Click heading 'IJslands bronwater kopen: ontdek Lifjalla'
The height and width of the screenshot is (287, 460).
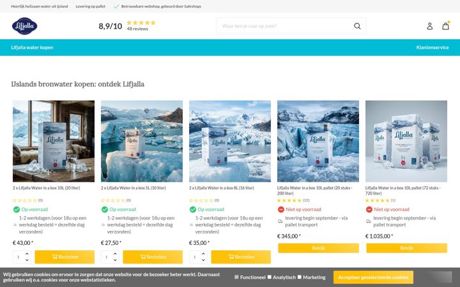coord(78,84)
